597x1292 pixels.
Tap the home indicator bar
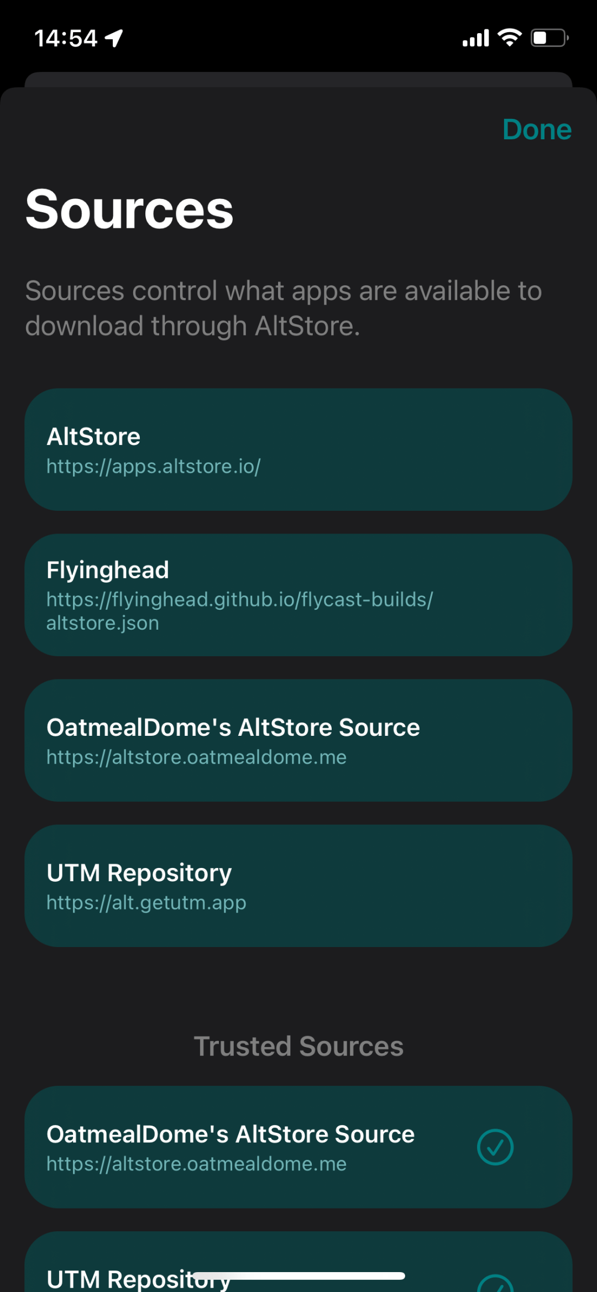point(298,1276)
